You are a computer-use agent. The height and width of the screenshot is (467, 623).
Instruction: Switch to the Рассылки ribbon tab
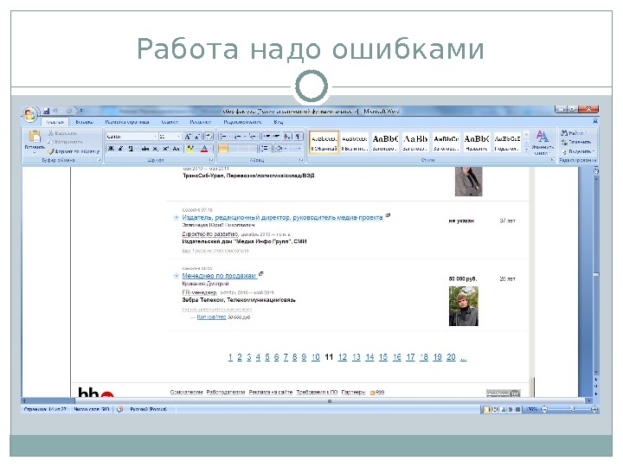(x=200, y=122)
